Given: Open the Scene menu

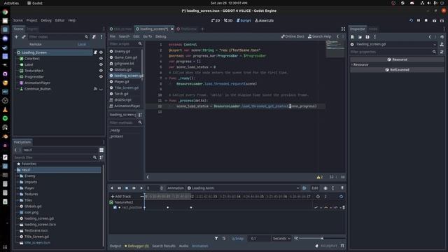Looking at the screenshot, I should (x=18, y=20).
